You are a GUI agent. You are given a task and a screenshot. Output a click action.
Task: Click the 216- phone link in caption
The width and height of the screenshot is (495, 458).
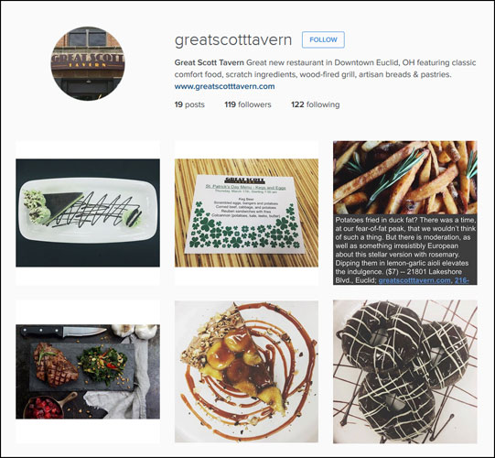pyautogui.click(x=461, y=280)
